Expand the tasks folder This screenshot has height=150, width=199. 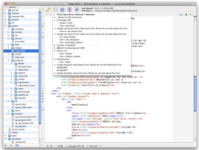coord(5,136)
